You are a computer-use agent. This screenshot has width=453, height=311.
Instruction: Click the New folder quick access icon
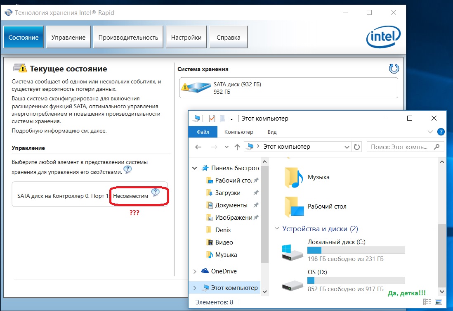(222, 118)
